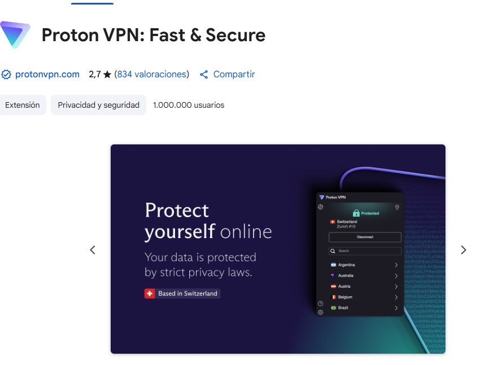This screenshot has width=485, height=365.
Task: Open the protonvpn.com link
Action: [x=47, y=74]
